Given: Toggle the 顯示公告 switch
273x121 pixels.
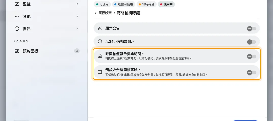Looking at the screenshot, I should click(251, 28).
